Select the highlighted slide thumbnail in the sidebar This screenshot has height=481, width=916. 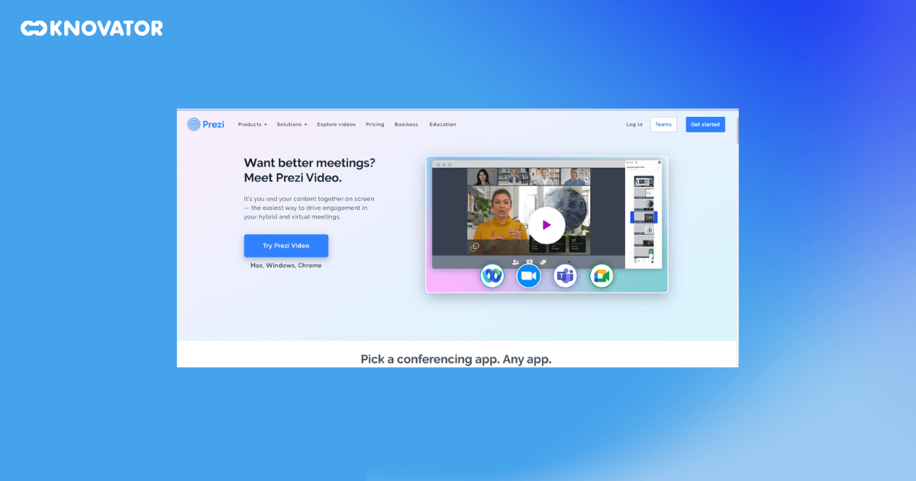tap(644, 217)
